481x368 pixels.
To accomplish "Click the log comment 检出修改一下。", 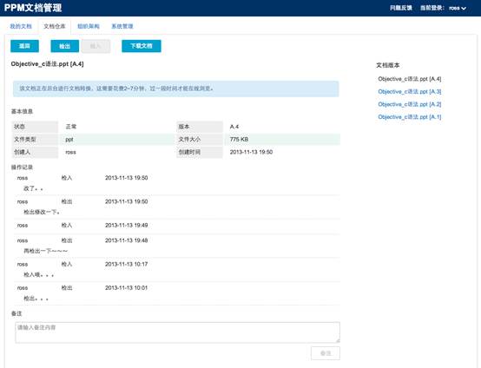I will pos(42,213).
